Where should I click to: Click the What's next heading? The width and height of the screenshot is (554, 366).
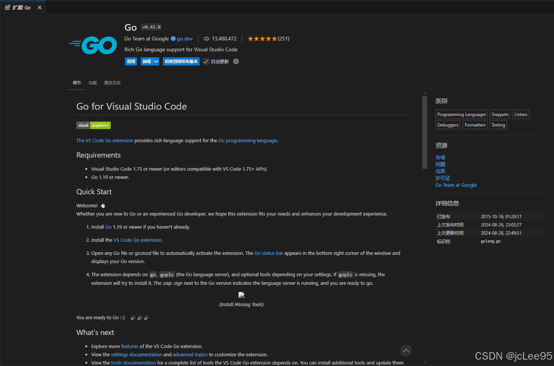pos(95,333)
